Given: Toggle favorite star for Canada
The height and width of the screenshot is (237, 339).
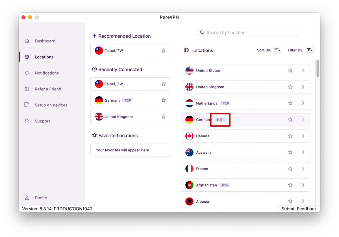Looking at the screenshot, I should point(290,136).
